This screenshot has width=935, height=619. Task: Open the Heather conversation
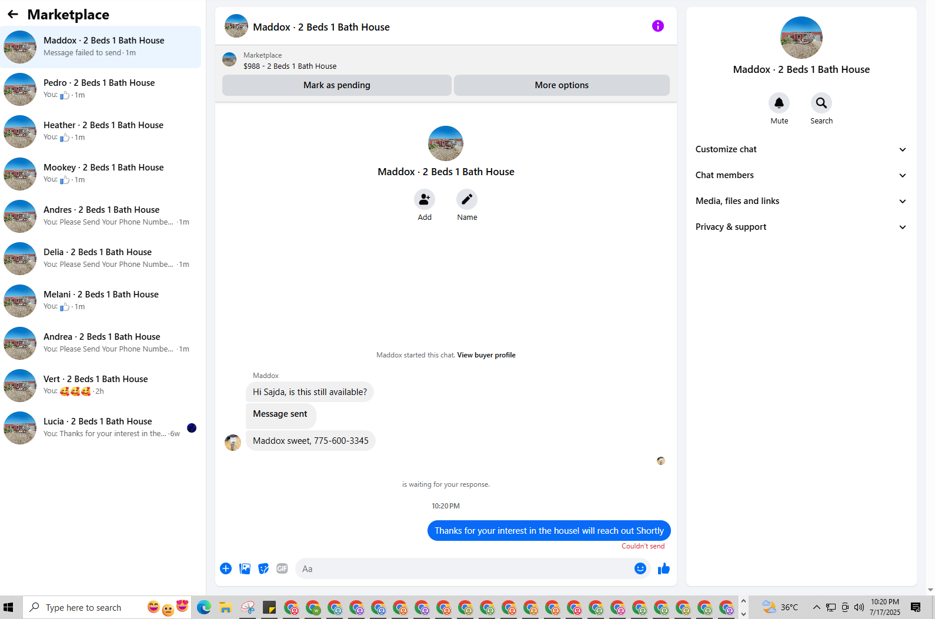[101, 132]
